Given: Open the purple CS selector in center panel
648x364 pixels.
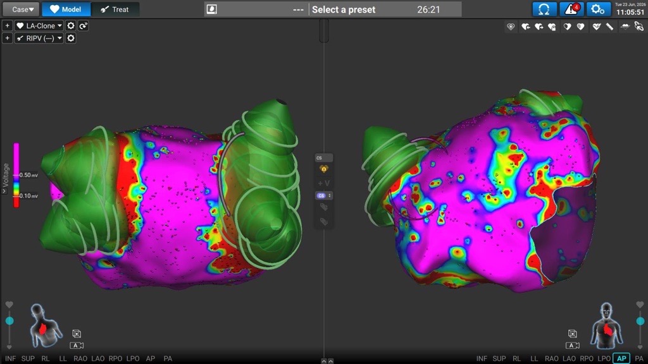Looking at the screenshot, I should (323, 196).
